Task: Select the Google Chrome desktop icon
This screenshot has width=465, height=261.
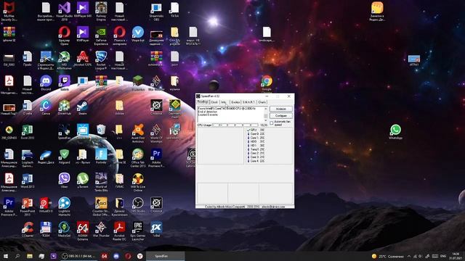Action: (267, 83)
